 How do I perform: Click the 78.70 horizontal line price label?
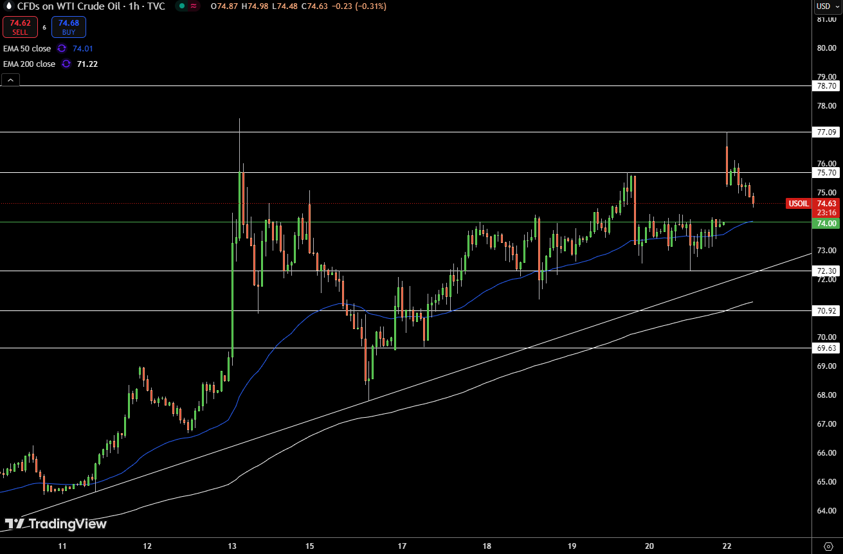[x=825, y=85]
